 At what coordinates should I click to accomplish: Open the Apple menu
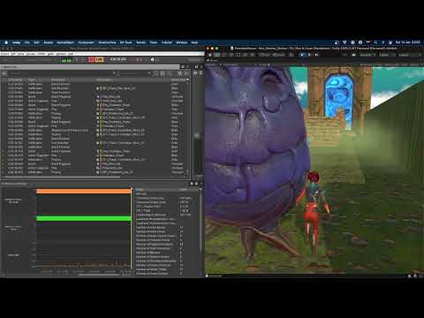tap(6, 42)
